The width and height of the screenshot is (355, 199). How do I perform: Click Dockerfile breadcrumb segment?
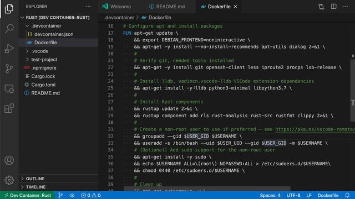click(160, 18)
